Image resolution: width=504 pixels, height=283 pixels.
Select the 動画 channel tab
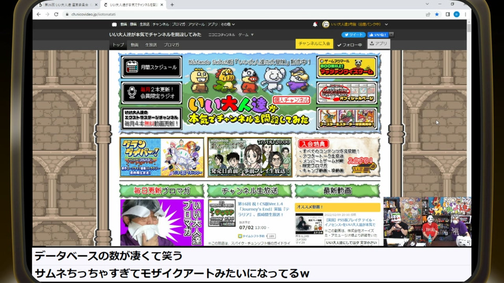(x=134, y=45)
